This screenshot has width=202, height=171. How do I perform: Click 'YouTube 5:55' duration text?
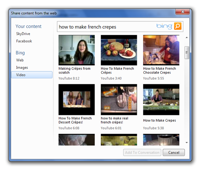(x=154, y=78)
